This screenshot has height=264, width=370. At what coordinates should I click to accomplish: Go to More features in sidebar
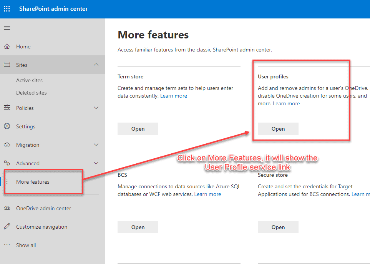pyautogui.click(x=33, y=182)
